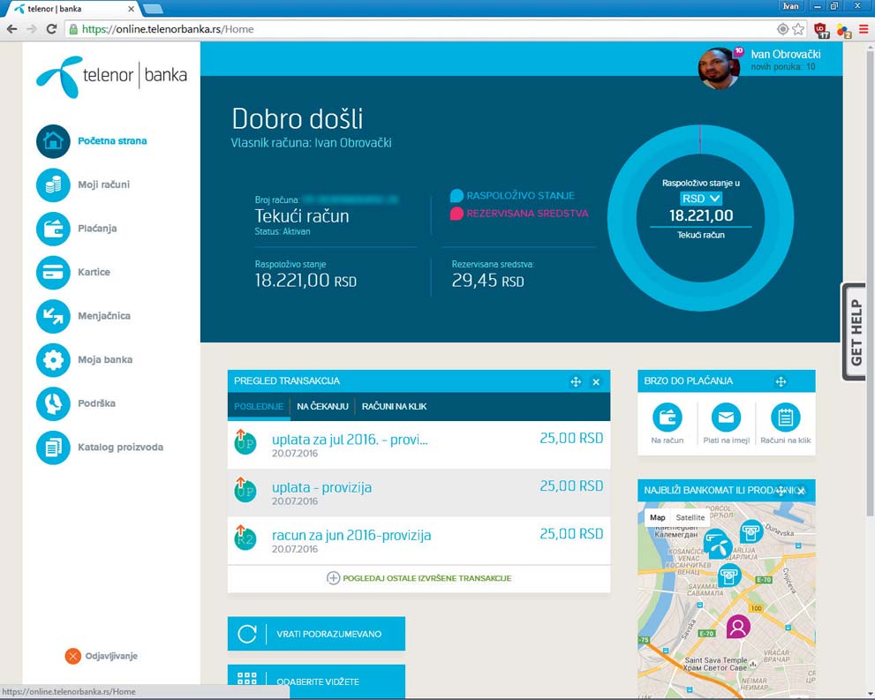The image size is (875, 700).
Task: Click the Moji računi menu label
Action: [x=104, y=184]
